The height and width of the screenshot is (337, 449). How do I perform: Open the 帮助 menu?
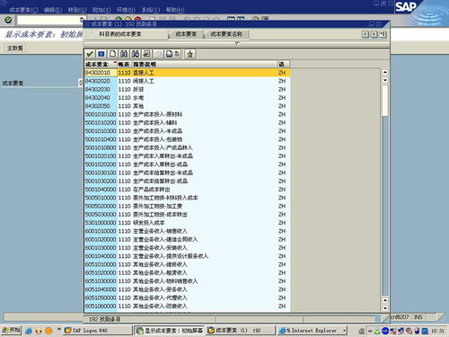point(175,10)
